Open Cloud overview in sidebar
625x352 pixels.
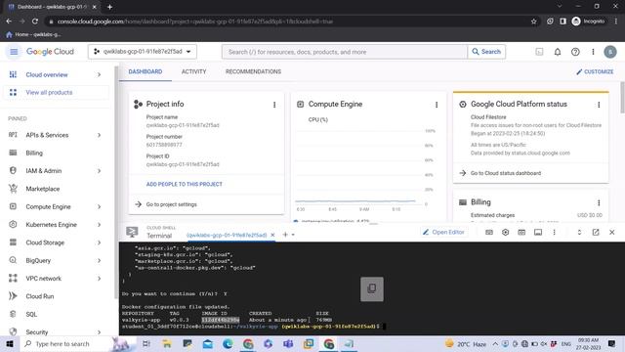[x=47, y=74]
